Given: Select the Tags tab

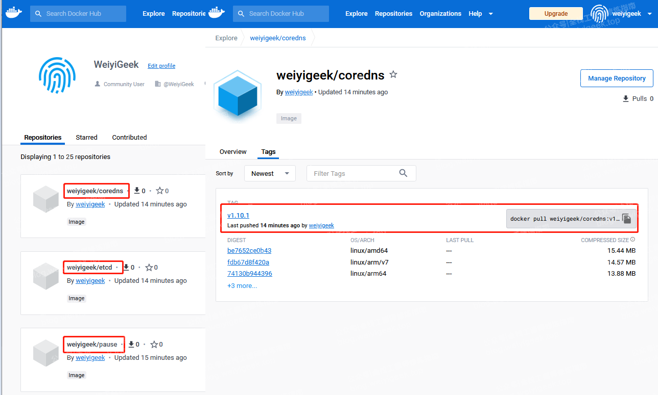Looking at the screenshot, I should click(268, 151).
